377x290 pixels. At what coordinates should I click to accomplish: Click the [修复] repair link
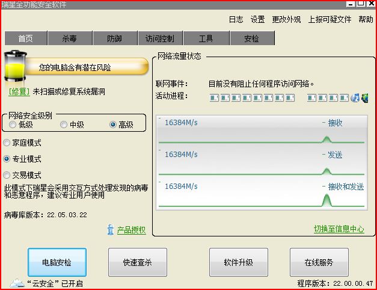[x=19, y=91]
